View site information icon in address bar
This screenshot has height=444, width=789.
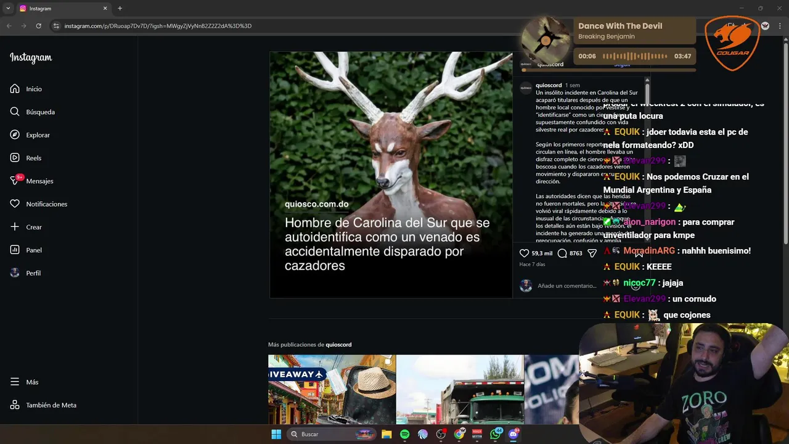tap(56, 26)
